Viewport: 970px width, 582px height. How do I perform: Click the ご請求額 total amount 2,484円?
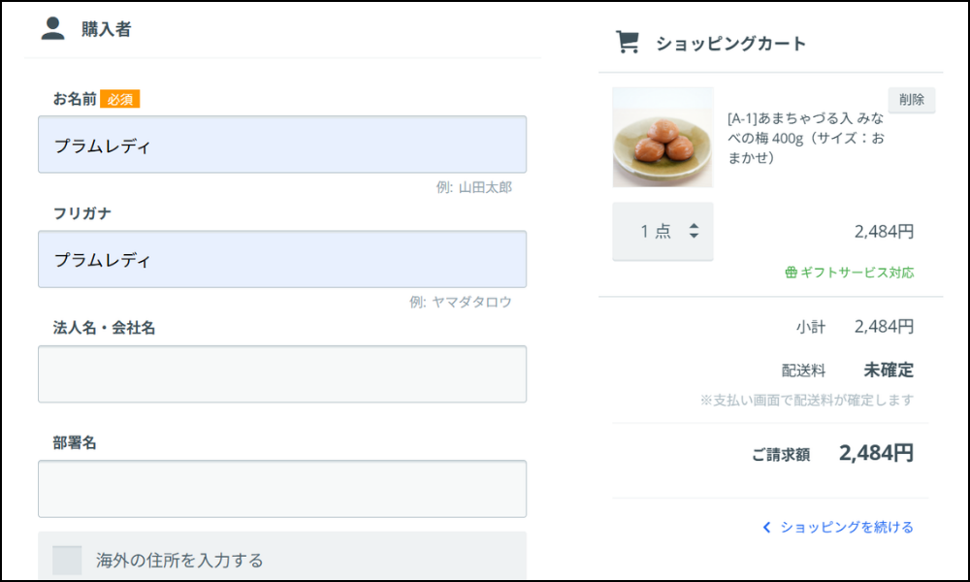876,453
